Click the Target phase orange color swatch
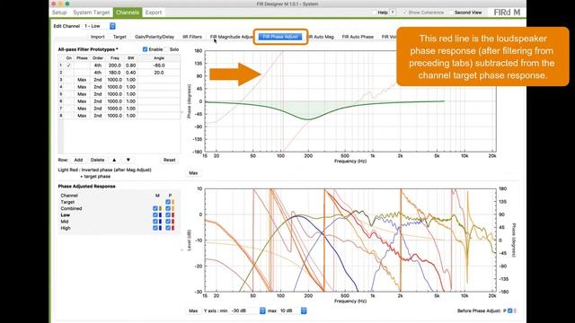575x323 pixels. (173, 202)
